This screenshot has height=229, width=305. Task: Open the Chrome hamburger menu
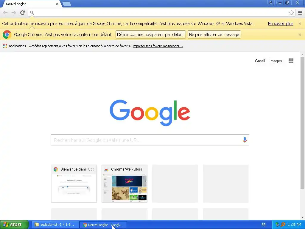pos(300,13)
